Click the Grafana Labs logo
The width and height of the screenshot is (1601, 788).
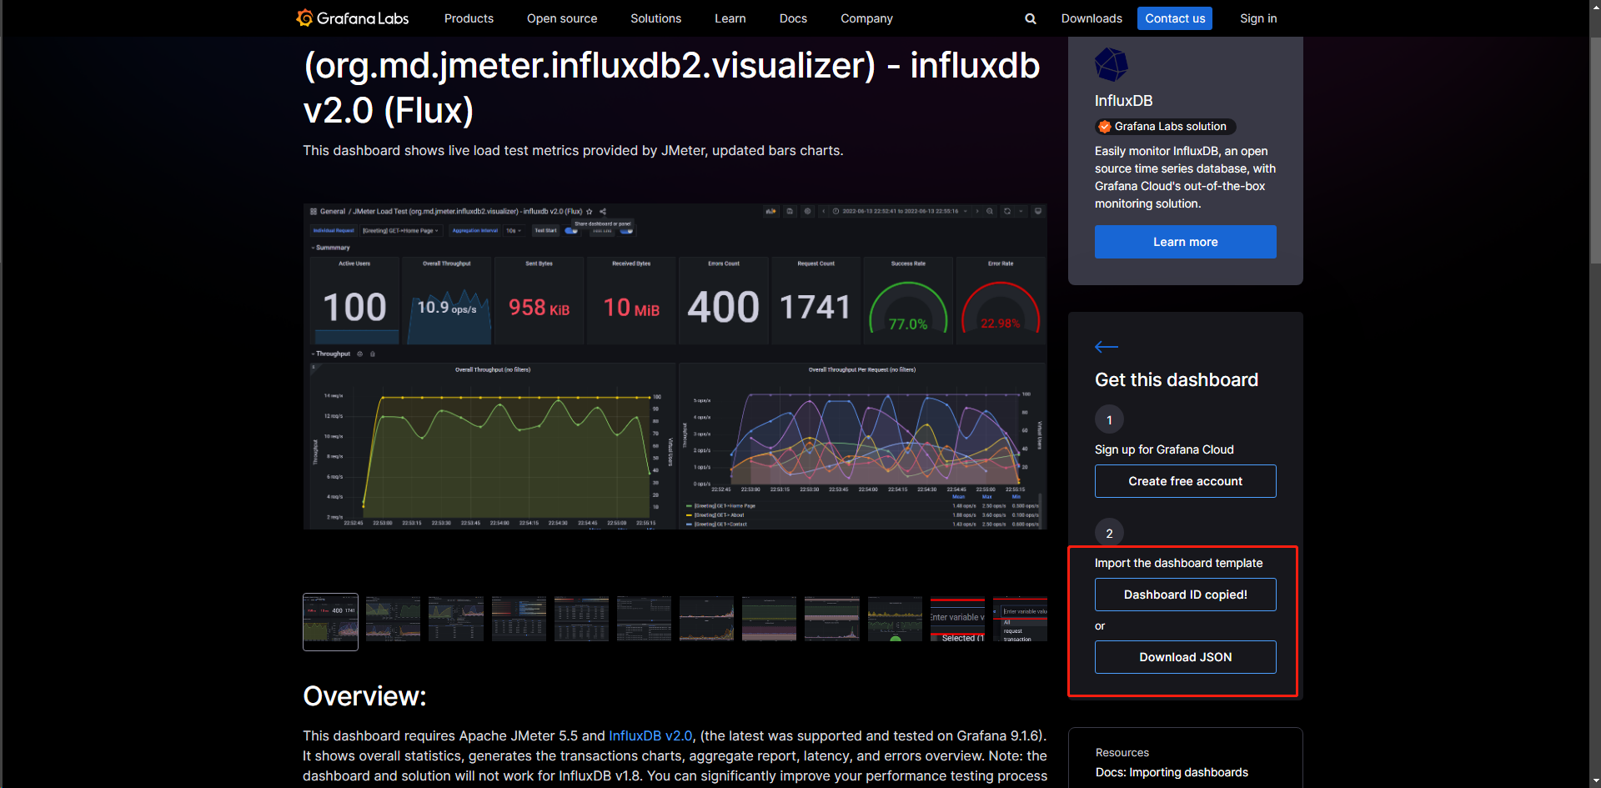pyautogui.click(x=353, y=18)
